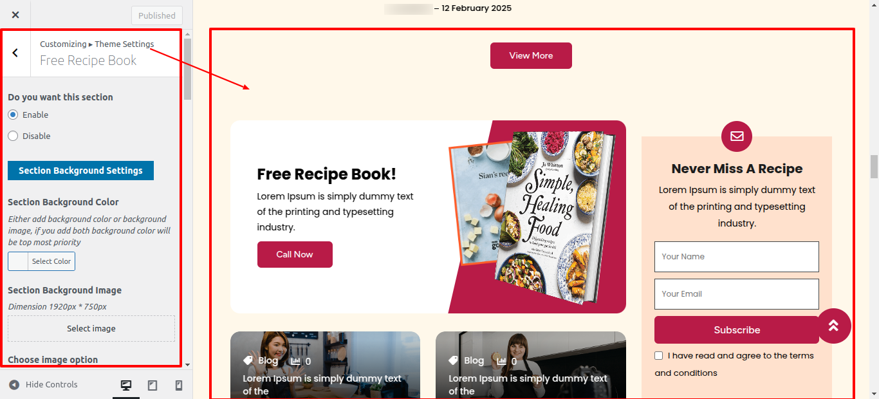Click the scroll-to-top double chevron button
Viewport: 879px width, 399px height.
coord(833,326)
